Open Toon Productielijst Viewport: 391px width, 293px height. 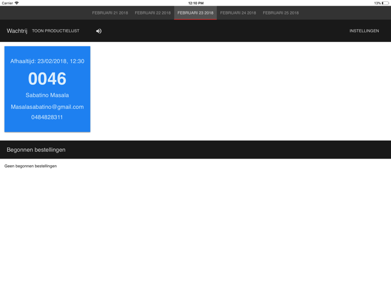coord(56,31)
